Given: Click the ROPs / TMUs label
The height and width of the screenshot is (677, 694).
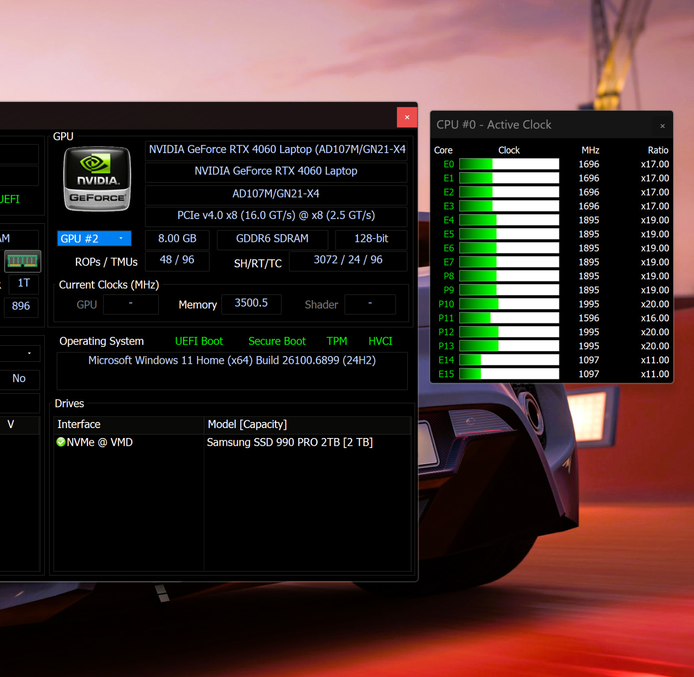Looking at the screenshot, I should coord(106,262).
